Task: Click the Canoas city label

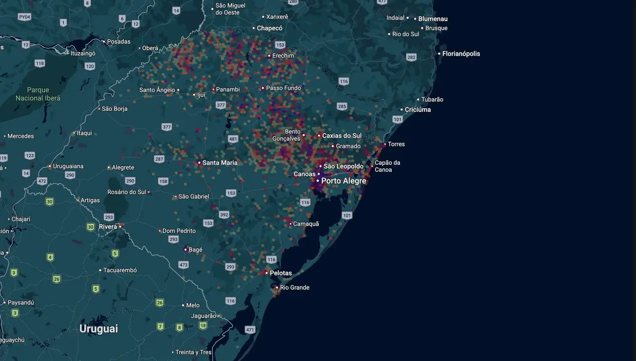Action: (304, 174)
